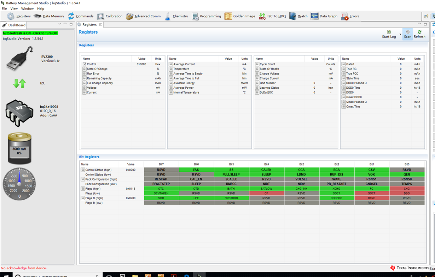Viewport: 435px width, 277px height.
Task: Select the Registers tab
Action: pos(89,25)
